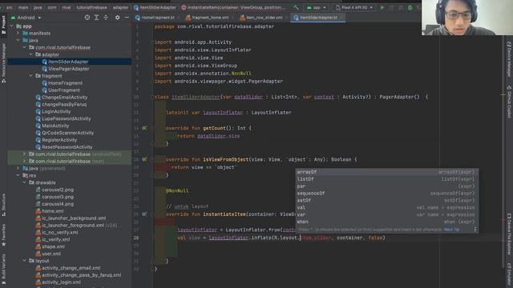Open the Favorites side panel
513x288 pixels.
(3, 235)
